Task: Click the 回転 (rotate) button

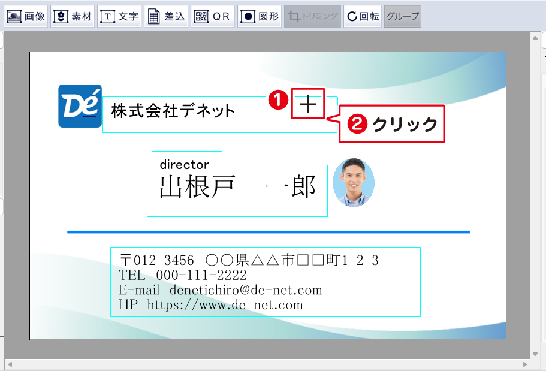Action: click(x=363, y=16)
